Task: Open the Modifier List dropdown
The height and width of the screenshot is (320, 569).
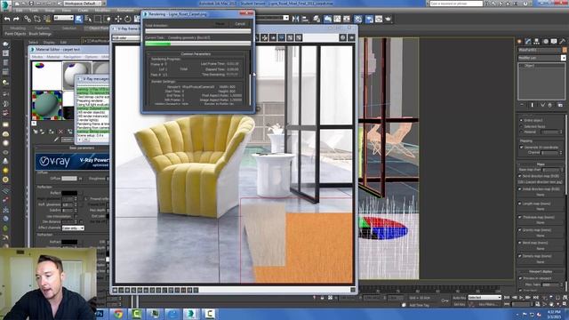Action: click(541, 58)
